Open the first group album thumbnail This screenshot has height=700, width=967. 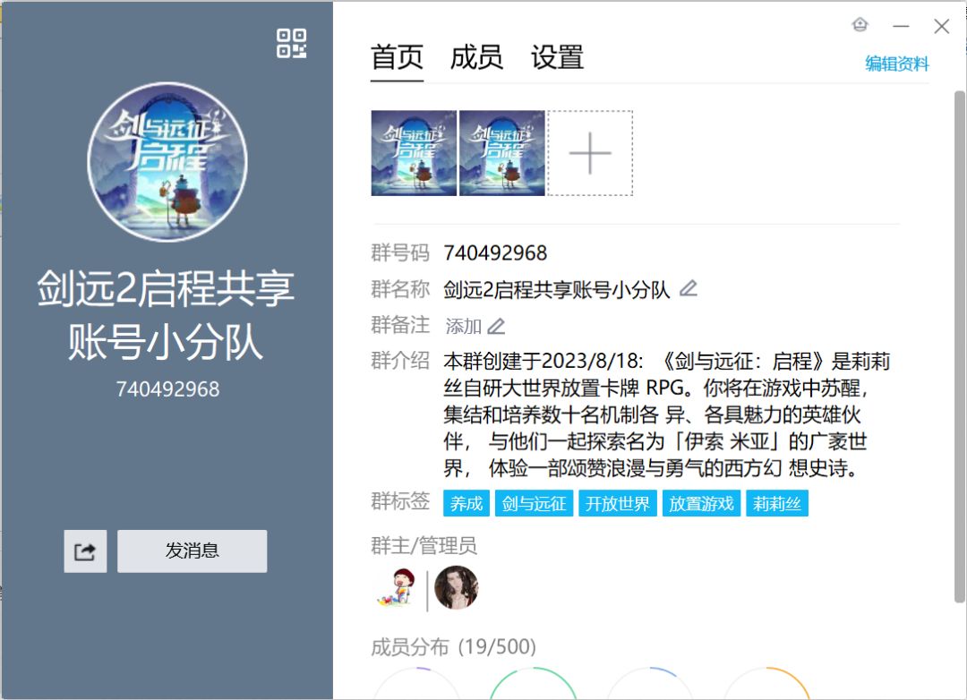tap(414, 153)
